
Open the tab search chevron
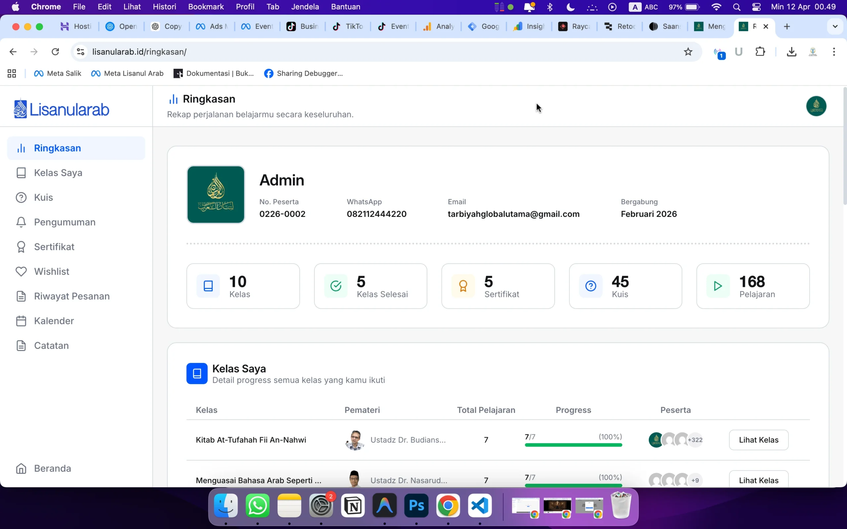835,26
